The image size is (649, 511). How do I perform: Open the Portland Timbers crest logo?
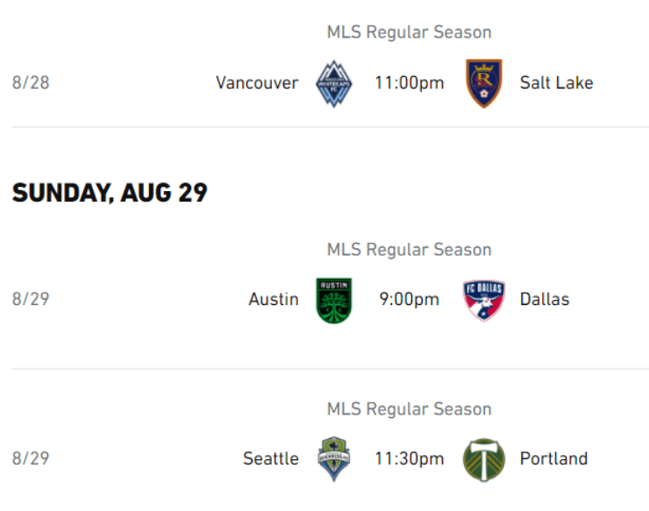[x=483, y=458]
